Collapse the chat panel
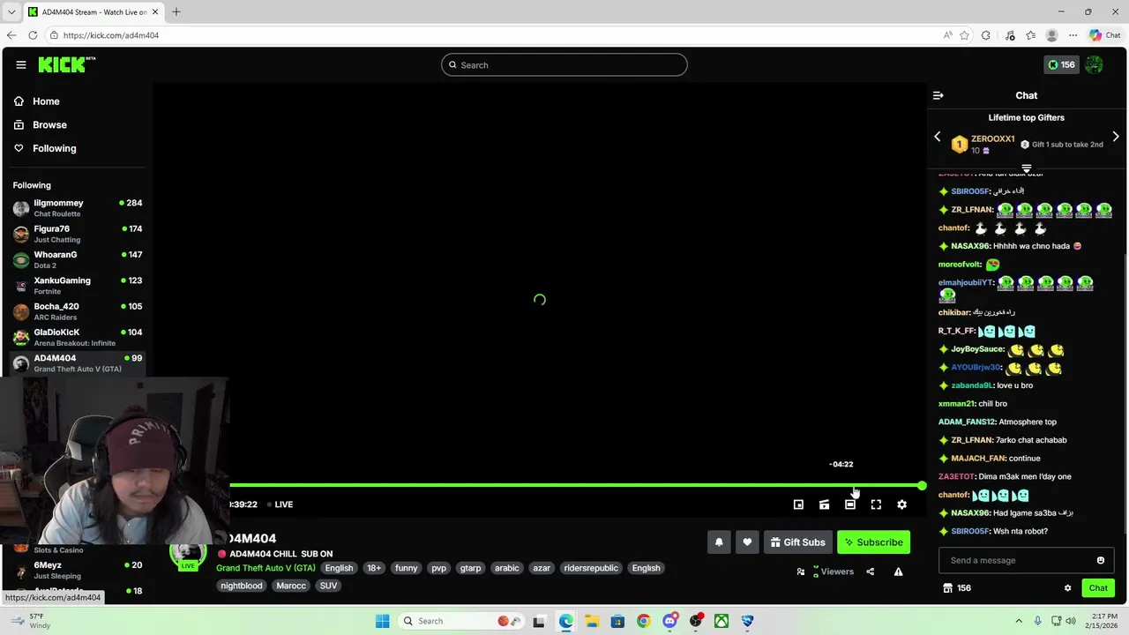Screen dimensions: 1129x635 coord(938,95)
